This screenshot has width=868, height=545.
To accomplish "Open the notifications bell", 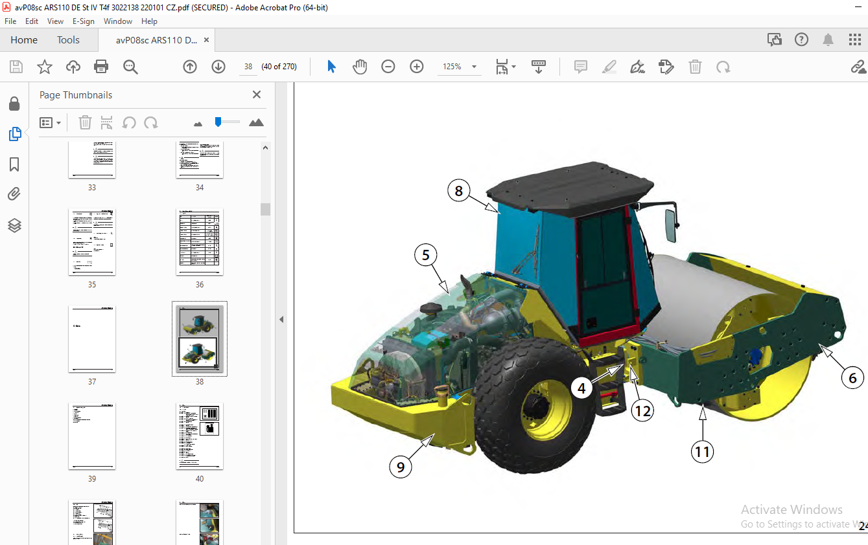I will (828, 40).
